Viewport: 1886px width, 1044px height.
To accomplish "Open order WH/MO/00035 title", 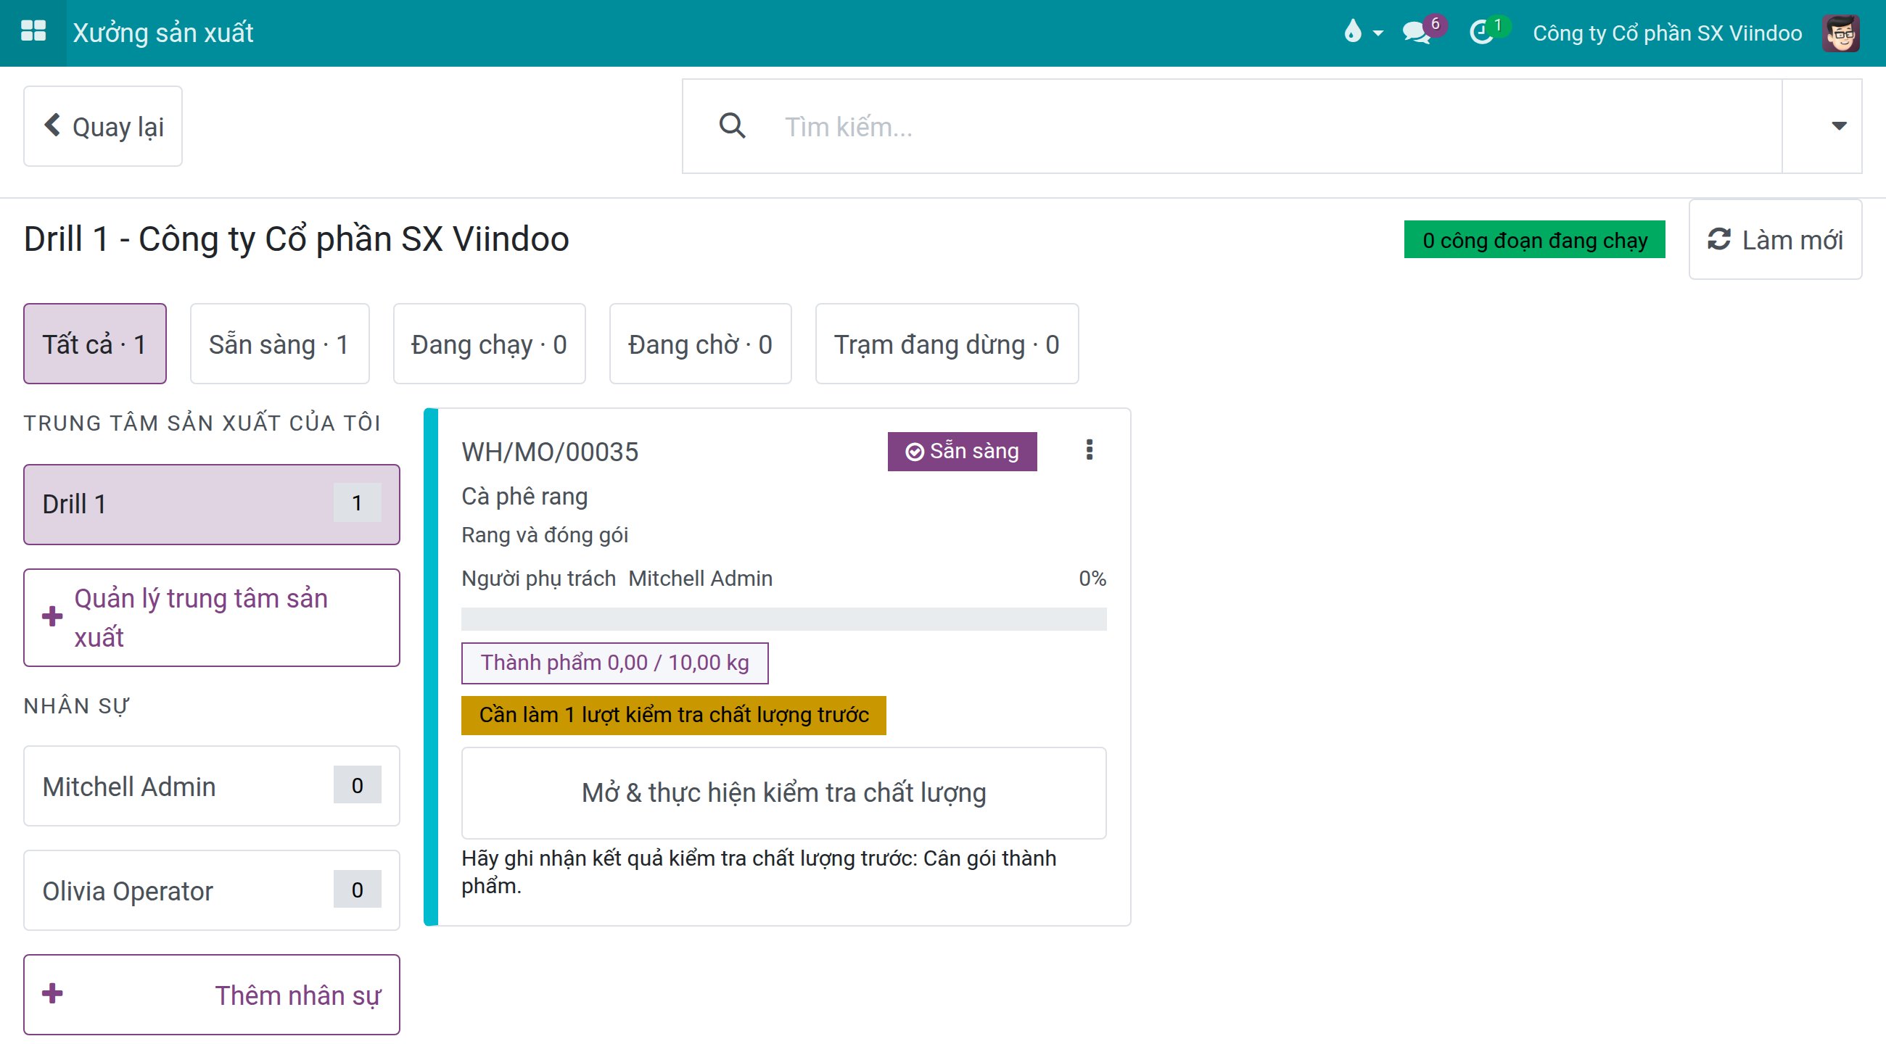I will click(x=550, y=452).
